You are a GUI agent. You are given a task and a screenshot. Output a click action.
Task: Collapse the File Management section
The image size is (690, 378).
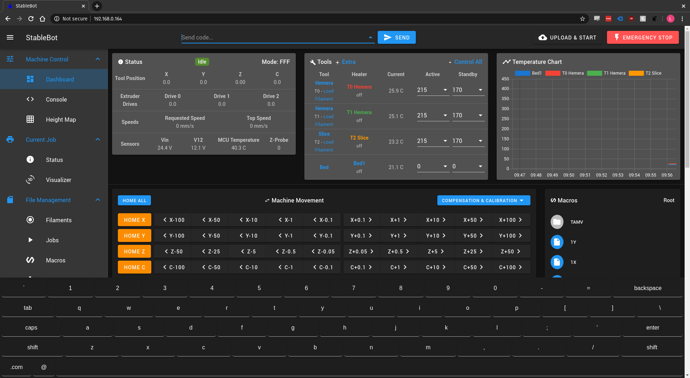point(98,200)
